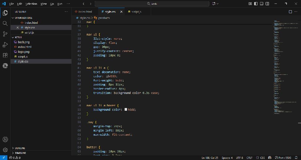Image resolution: width=301 pixels, height=160 pixels.
Task: Toggle the primary side bar layout button
Action: point(256,4)
